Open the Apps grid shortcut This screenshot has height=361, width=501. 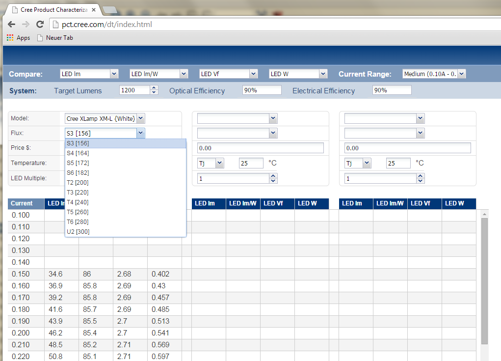coord(18,38)
